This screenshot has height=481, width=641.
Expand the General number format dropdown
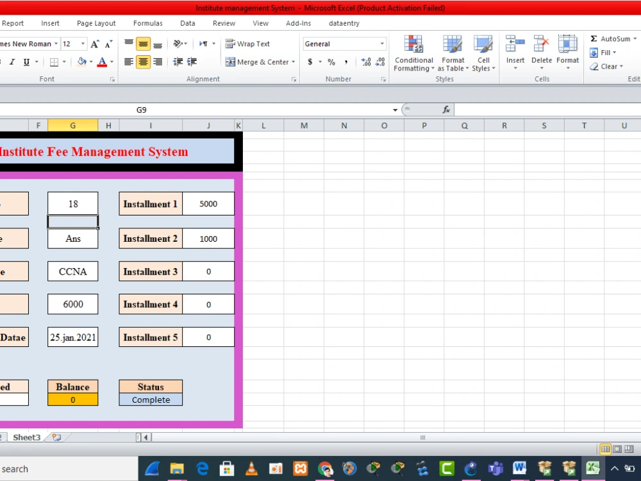tap(382, 44)
